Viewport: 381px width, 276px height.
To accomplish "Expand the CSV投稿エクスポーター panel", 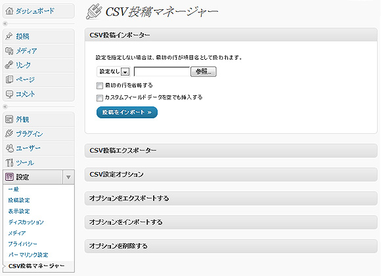I will point(231,150).
